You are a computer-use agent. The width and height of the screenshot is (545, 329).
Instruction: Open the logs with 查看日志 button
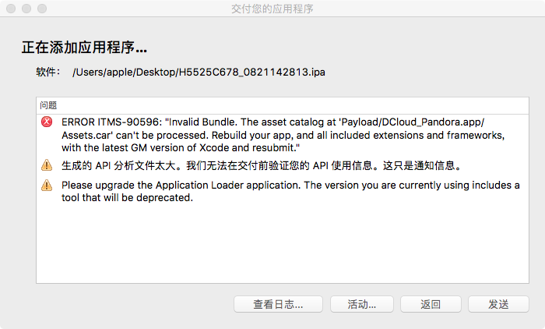278,304
